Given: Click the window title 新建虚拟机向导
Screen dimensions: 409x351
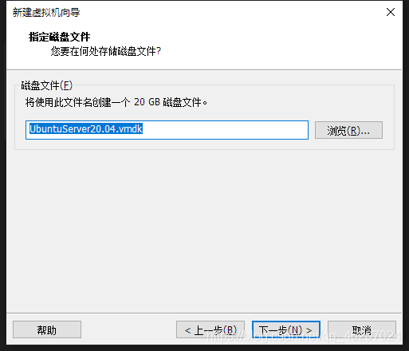Looking at the screenshot, I should pos(46,12).
